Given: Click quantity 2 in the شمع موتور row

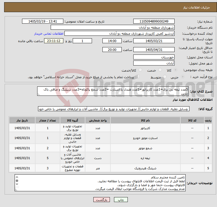Looking at the screenshot, I should 48,148.
